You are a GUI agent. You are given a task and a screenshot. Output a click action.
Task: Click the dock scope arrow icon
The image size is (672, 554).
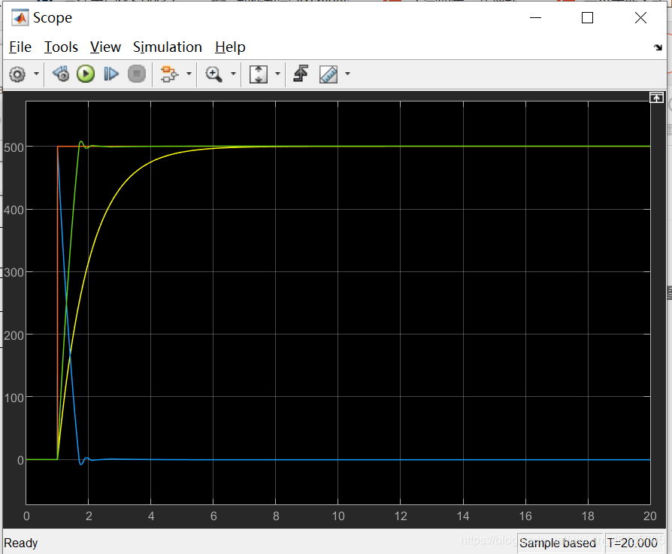point(658,47)
